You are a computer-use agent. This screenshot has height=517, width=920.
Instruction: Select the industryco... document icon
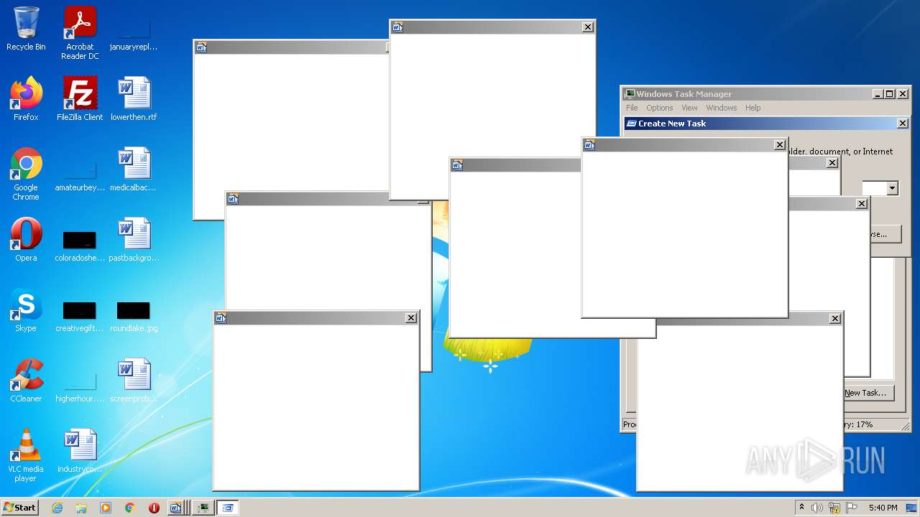tap(80, 451)
